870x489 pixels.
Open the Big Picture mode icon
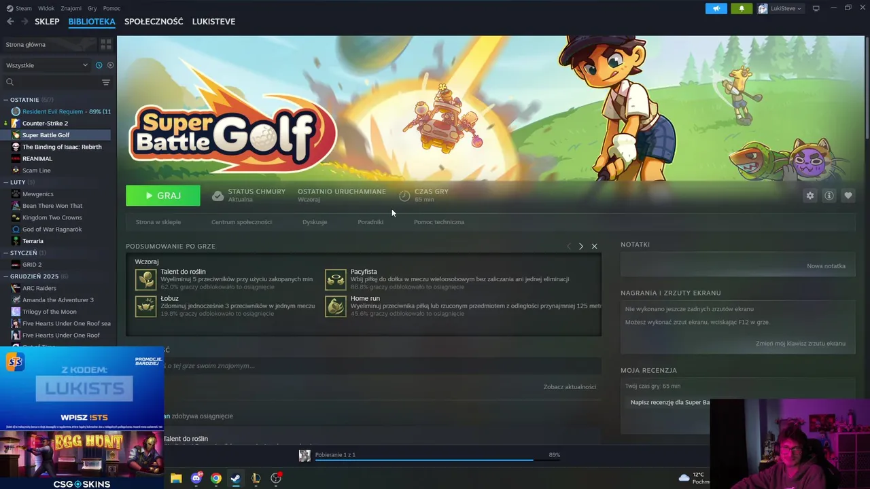[816, 8]
